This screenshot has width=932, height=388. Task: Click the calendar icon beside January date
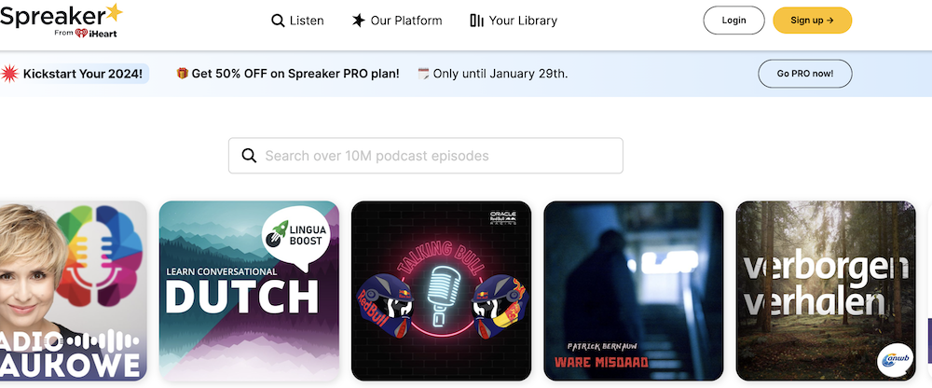423,74
